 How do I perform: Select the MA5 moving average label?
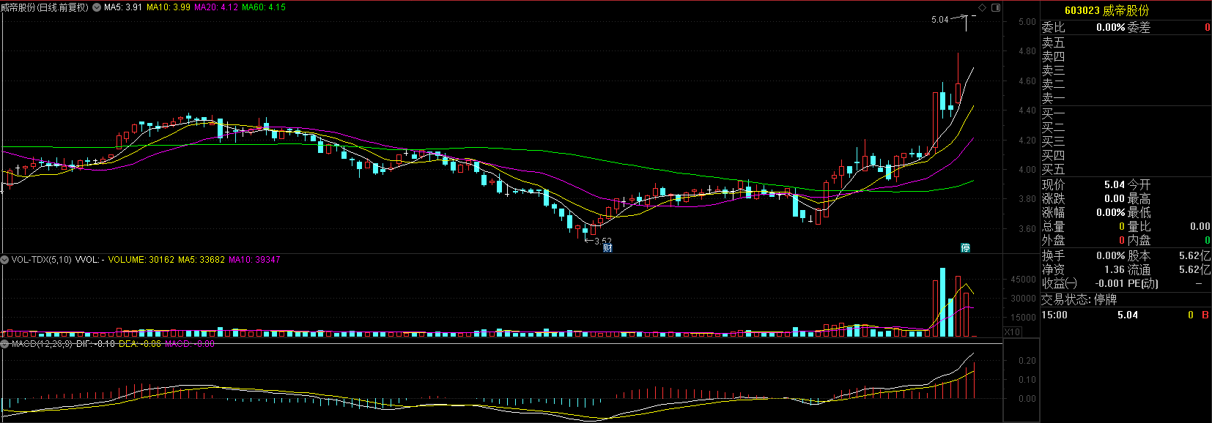pyautogui.click(x=123, y=7)
